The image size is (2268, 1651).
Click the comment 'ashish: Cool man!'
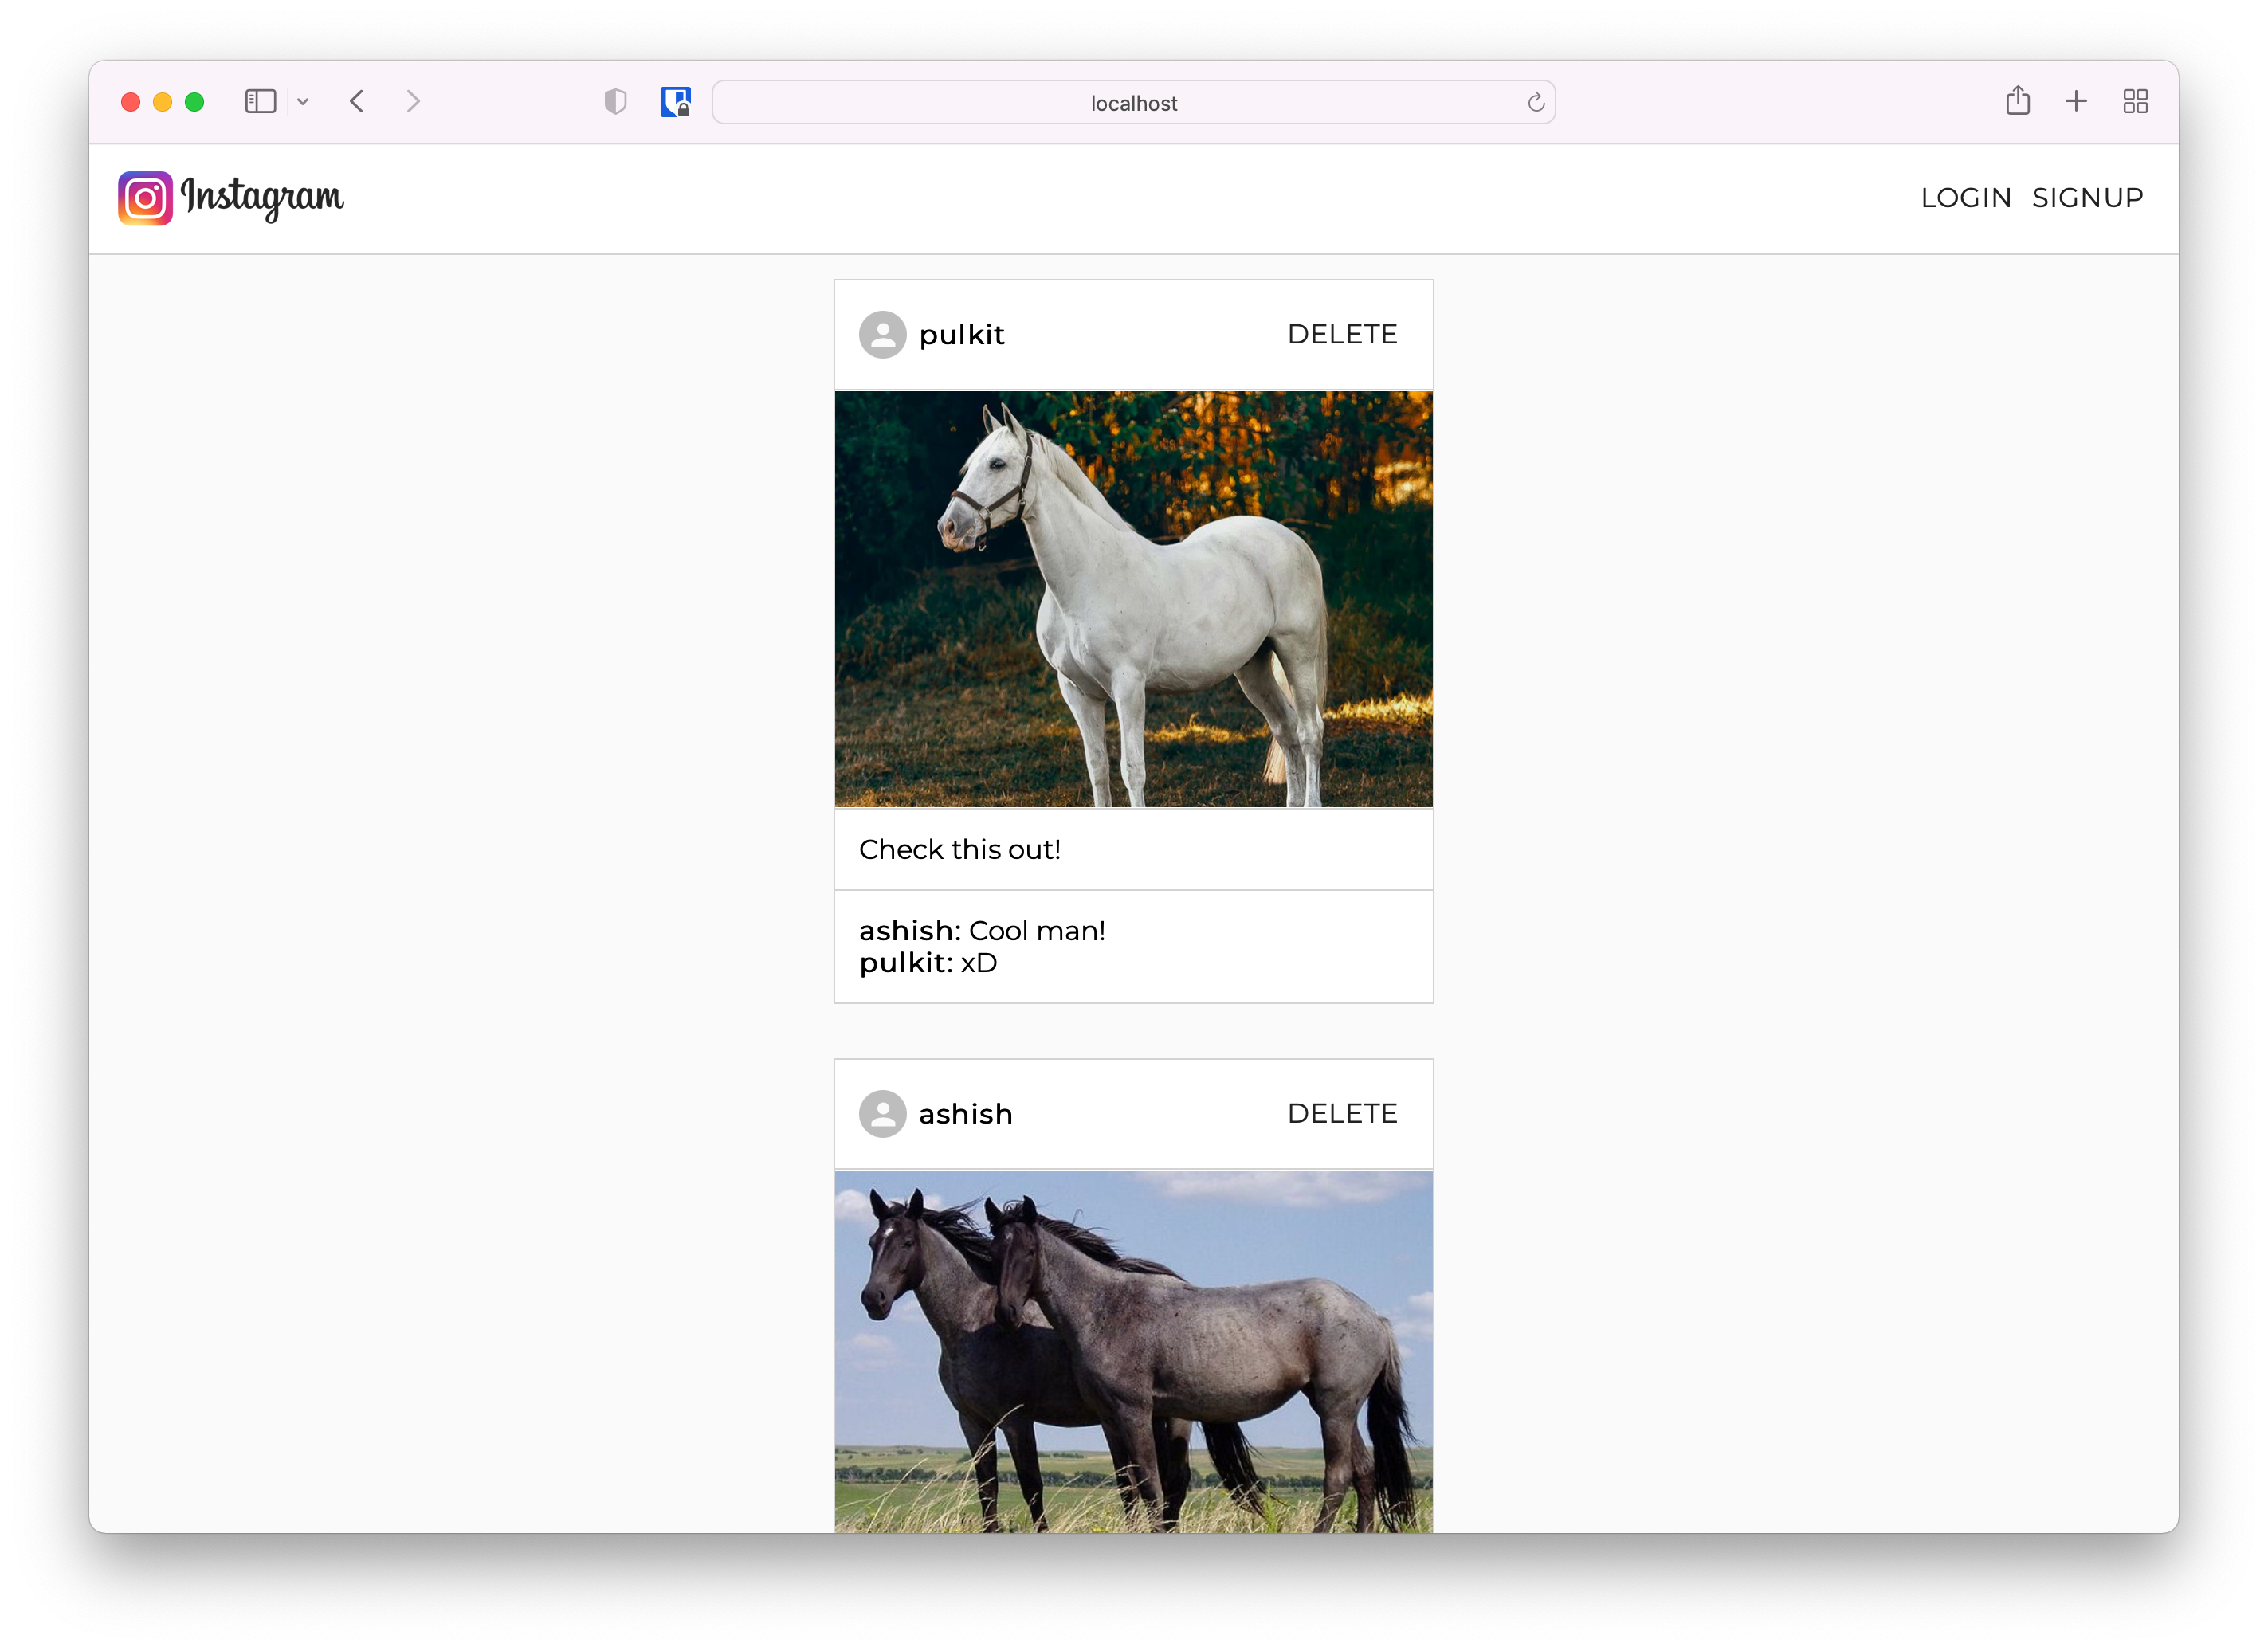point(982,930)
